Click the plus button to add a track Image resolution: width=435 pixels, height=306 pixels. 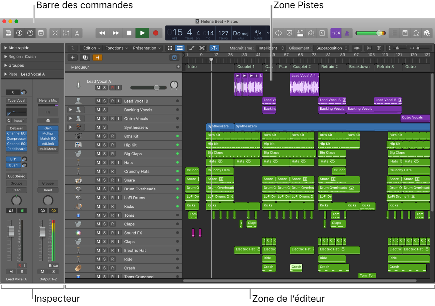(x=73, y=58)
